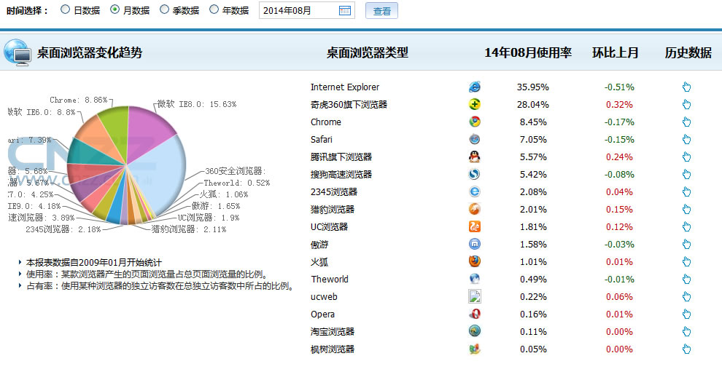Click the Internet Explorer browser icon

[475, 87]
